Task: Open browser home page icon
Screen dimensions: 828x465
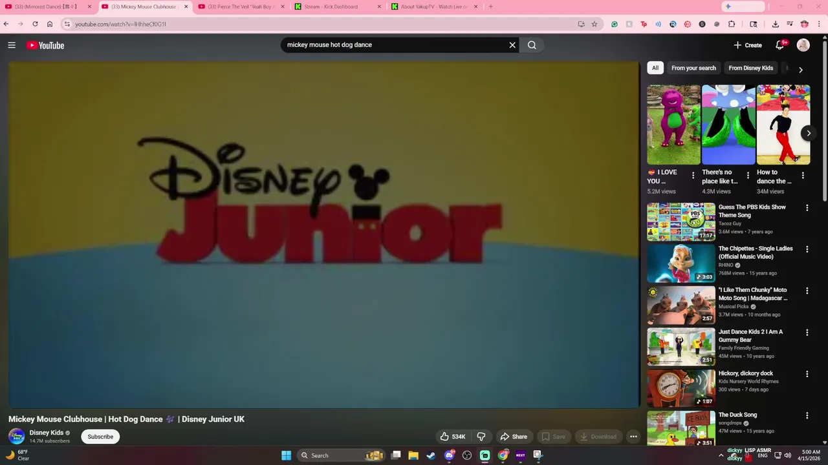Action: 50,24
